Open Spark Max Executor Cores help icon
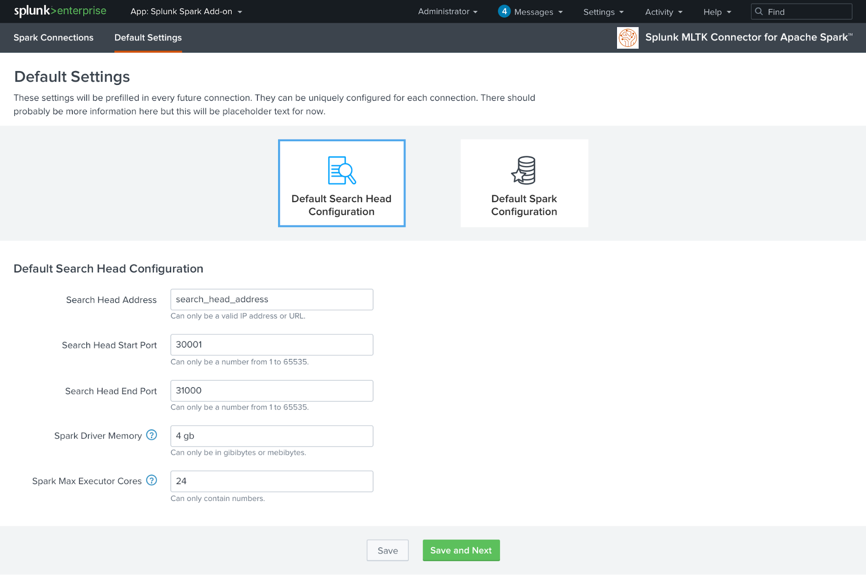 [151, 481]
